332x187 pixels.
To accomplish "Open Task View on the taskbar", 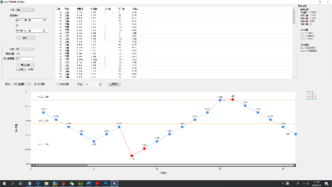I will 21,184.
